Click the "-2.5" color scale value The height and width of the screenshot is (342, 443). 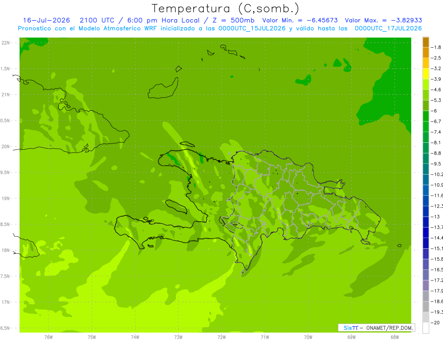pyautogui.click(x=436, y=58)
